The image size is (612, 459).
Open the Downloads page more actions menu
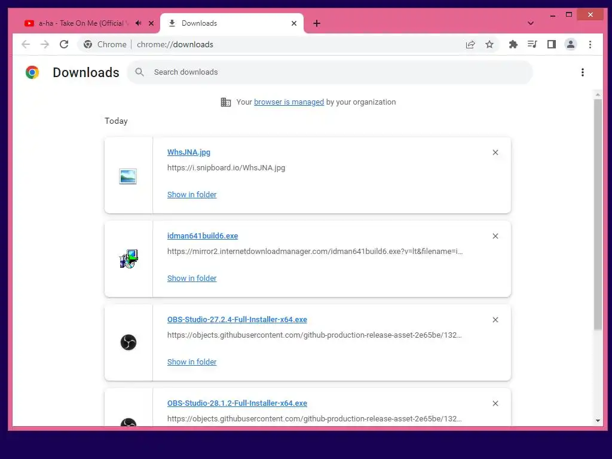tap(582, 72)
